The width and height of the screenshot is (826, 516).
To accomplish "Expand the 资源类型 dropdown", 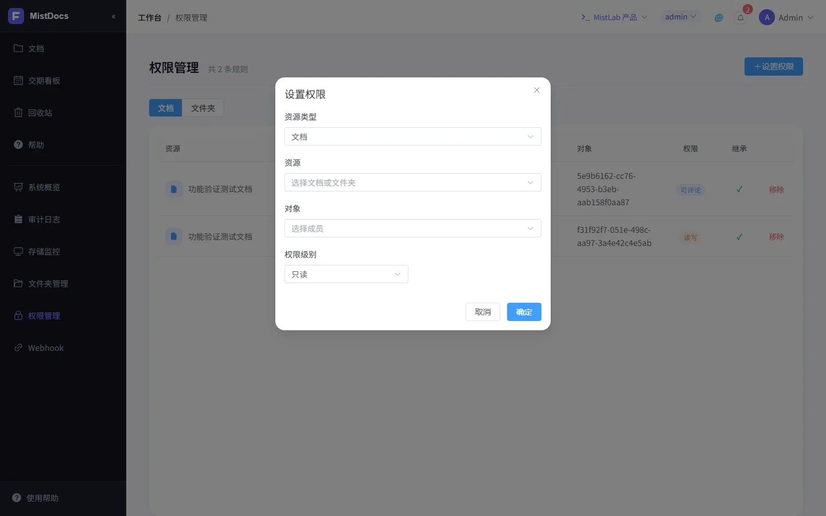I will coord(413,136).
